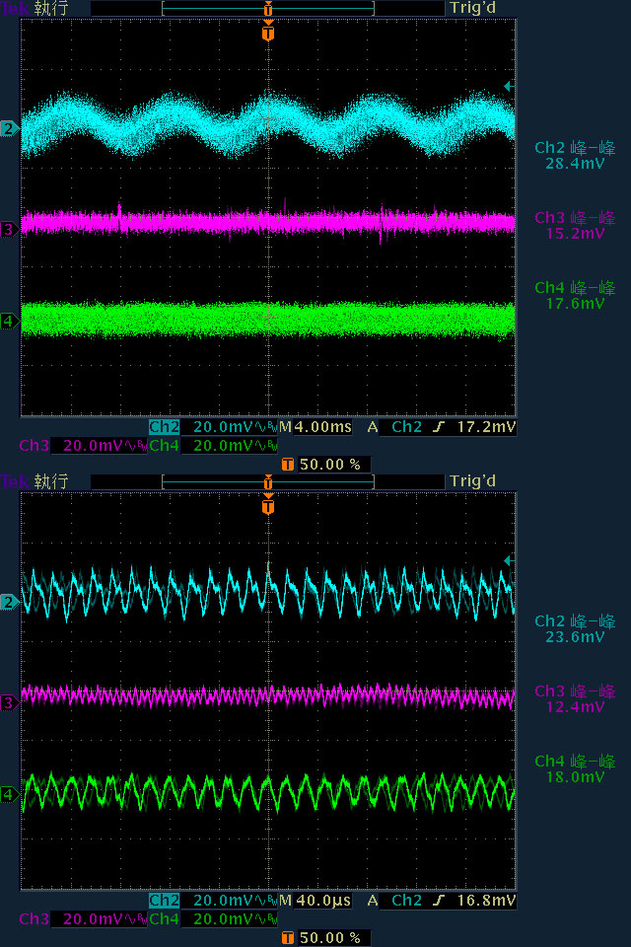
Task: Select the Ch4 peak-to-peak reading 17.6mV
Action: (575, 304)
